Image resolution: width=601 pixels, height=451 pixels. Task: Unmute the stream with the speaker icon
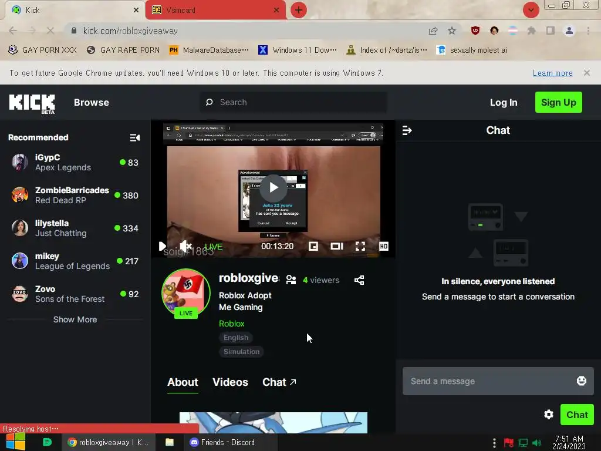click(x=185, y=246)
